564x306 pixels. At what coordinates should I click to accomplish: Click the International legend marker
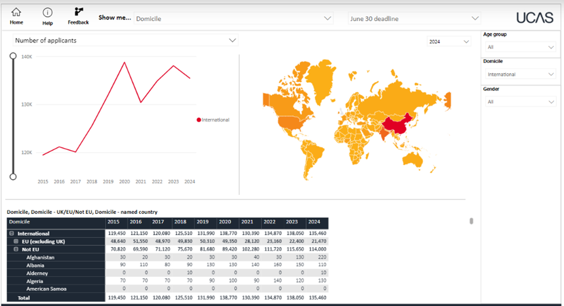(198, 120)
